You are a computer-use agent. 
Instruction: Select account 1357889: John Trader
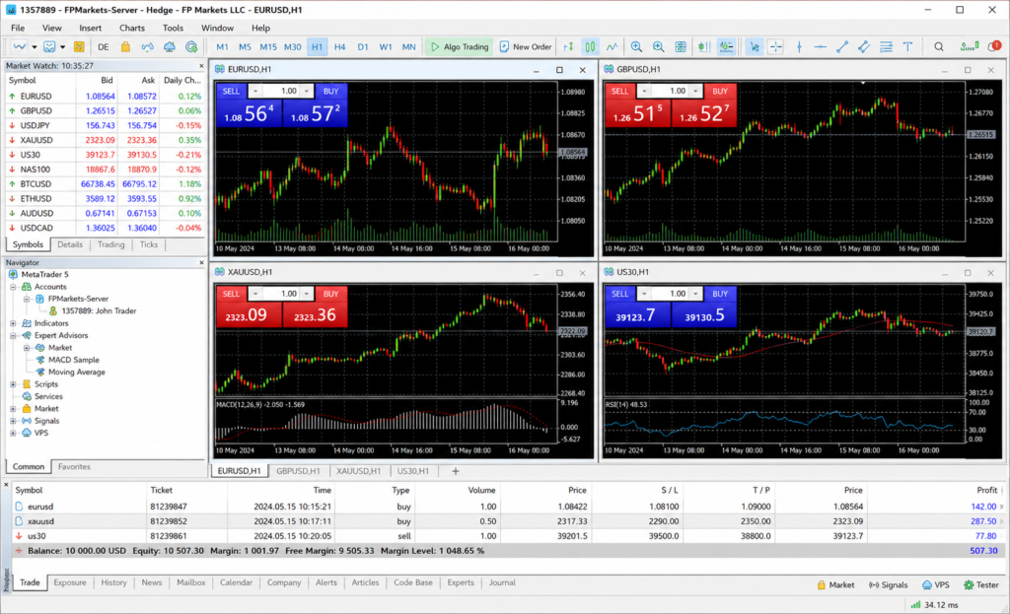99,310
